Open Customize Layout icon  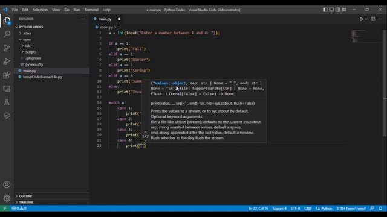pyautogui.click(x=344, y=10)
